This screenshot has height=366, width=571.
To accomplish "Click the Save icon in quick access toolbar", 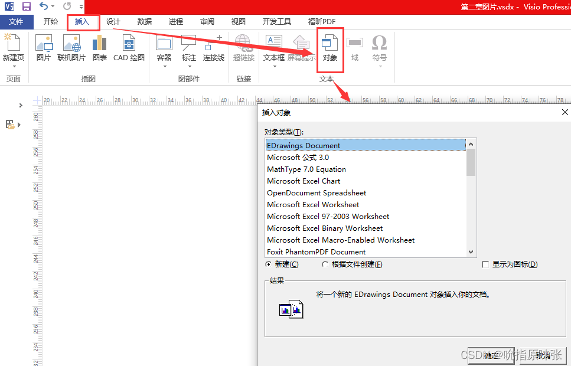I will (26, 6).
